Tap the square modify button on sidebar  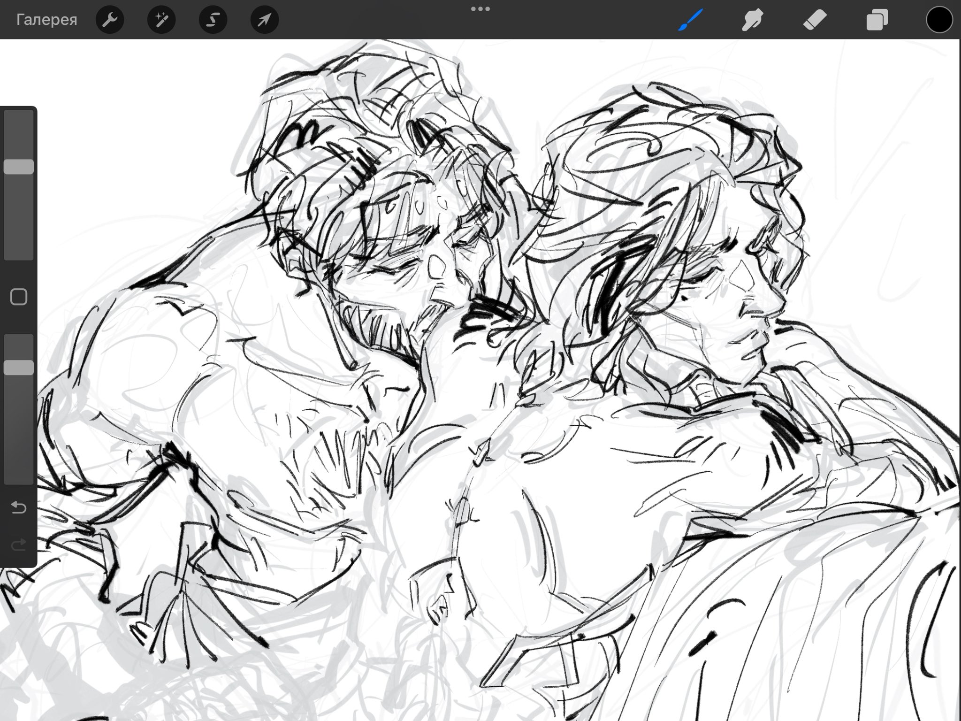coord(19,297)
